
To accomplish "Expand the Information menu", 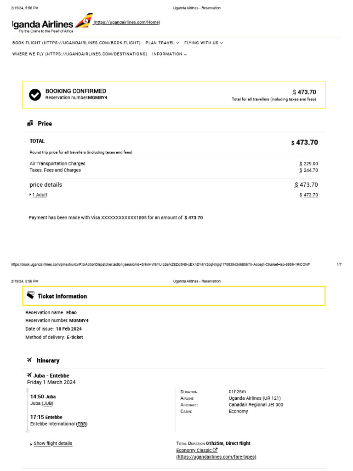I will (x=169, y=54).
